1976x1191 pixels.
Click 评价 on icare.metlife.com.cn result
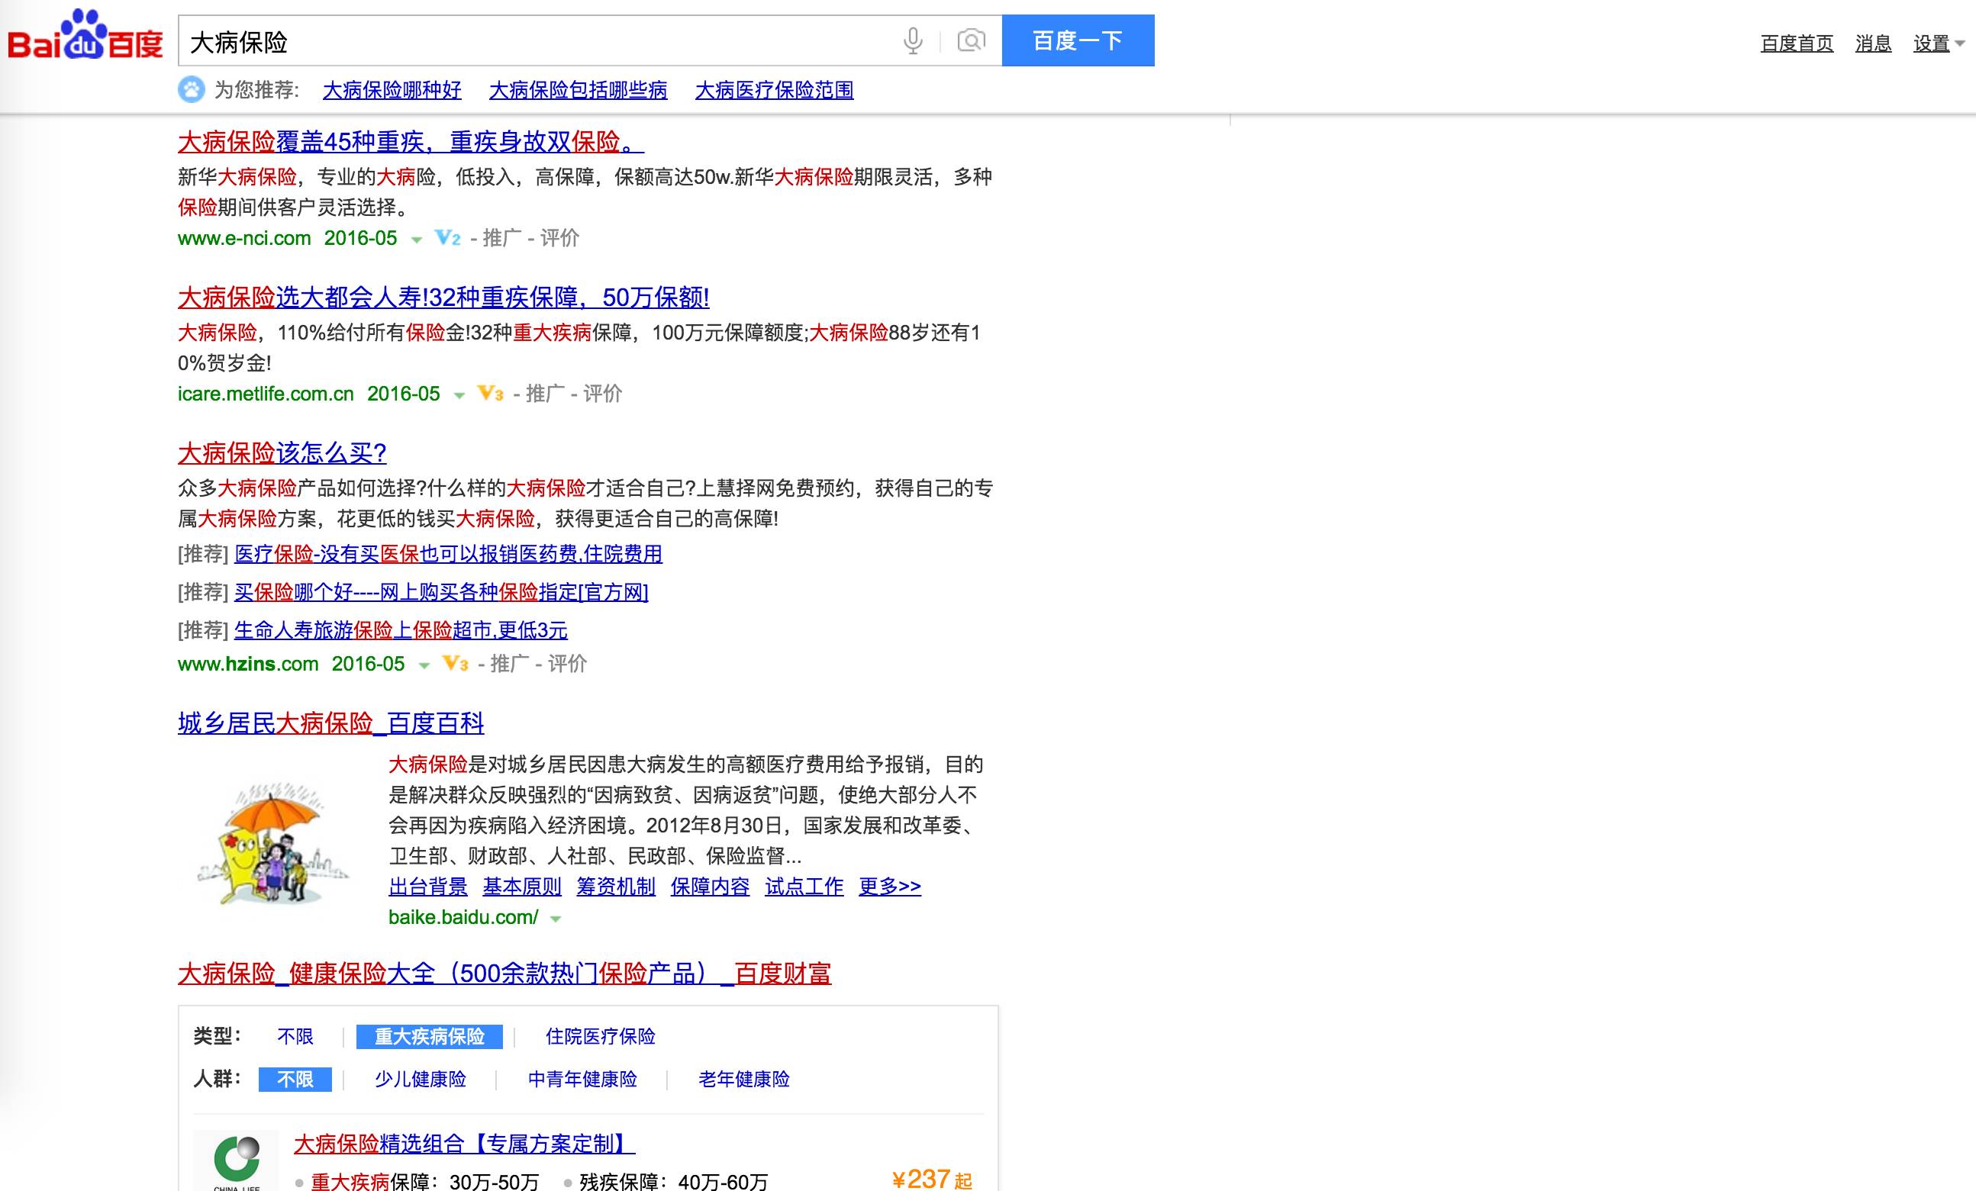(602, 394)
